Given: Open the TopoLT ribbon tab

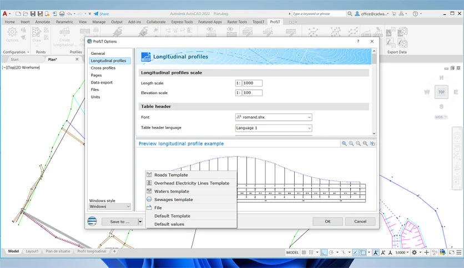Looking at the screenshot, I should (258, 22).
